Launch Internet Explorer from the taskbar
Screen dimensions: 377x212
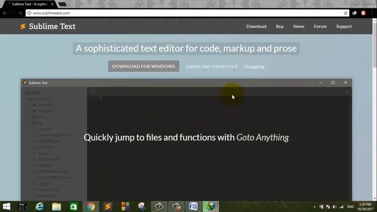tap(39, 207)
